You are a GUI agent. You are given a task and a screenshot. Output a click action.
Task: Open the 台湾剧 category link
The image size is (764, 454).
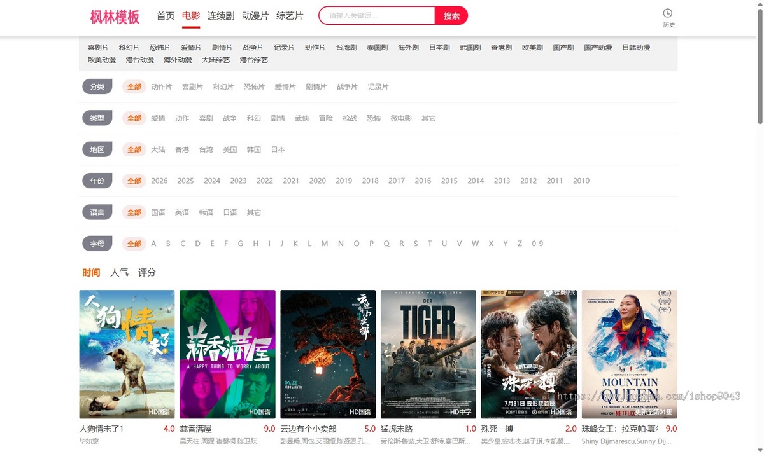[x=346, y=48]
